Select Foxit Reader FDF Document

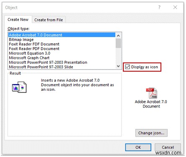coord(62,44)
